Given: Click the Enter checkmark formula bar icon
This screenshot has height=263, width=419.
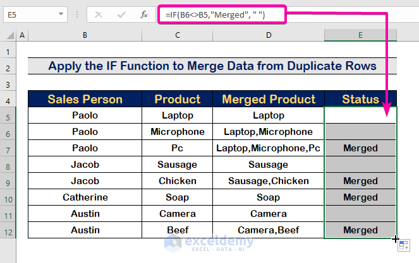Looking at the screenshot, I should coord(121,15).
